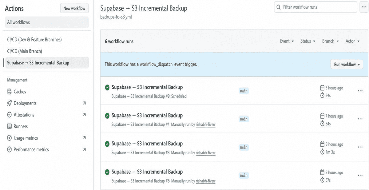Viewport: 369px width, 190px height.
Task: Expand the Event filter dropdown
Action: tap(287, 41)
